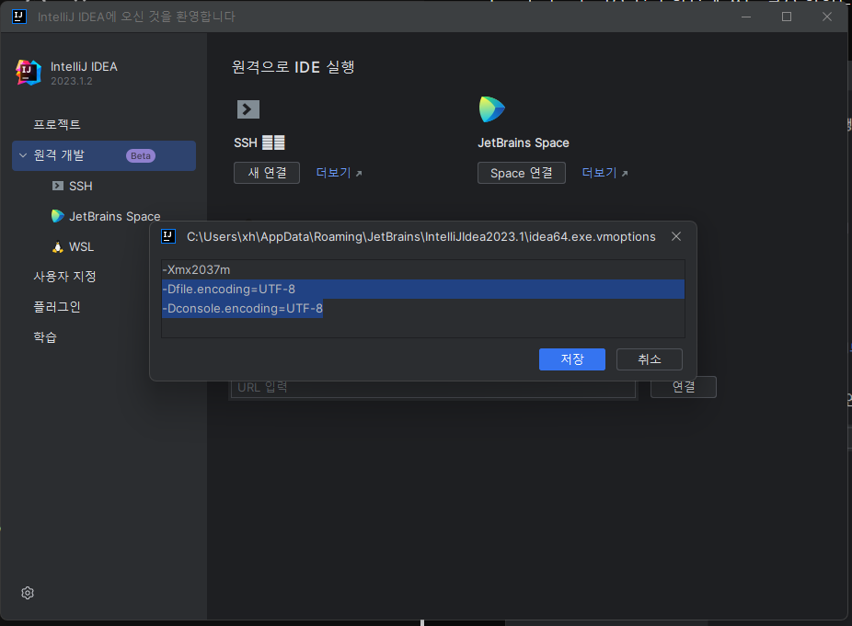Image resolution: width=852 pixels, height=626 pixels.
Task: Click the IJ icon in vmoptions dialog title
Action: pos(168,236)
